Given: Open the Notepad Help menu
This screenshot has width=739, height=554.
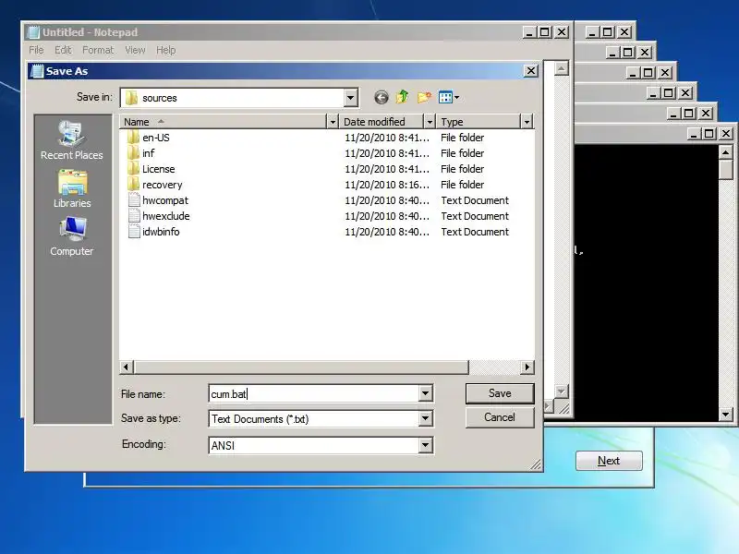Looking at the screenshot, I should [x=166, y=50].
